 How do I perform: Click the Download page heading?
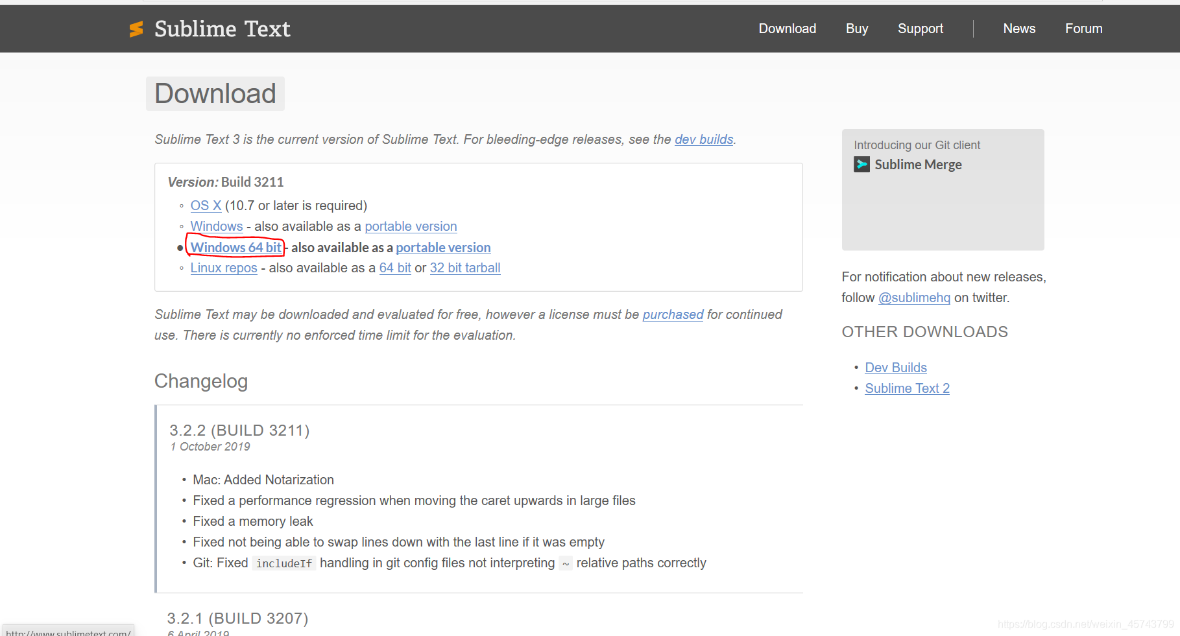coord(215,93)
